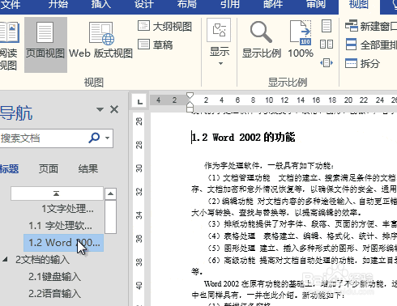Click navigation pane scroll up arrow
The image size is (397, 306).
(x=110, y=193)
